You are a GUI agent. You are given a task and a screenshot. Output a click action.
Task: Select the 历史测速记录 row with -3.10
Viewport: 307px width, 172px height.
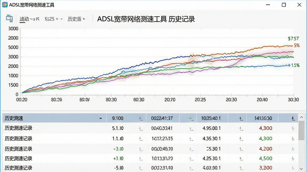pyautogui.click(x=150, y=149)
